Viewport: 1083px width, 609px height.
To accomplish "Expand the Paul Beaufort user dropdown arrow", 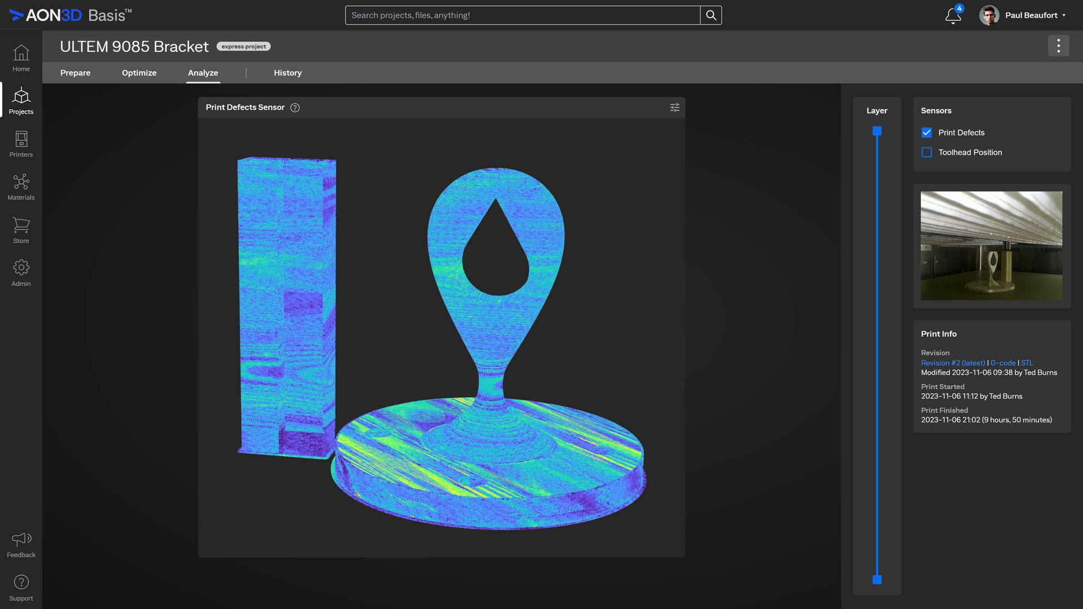I will pos(1064,16).
